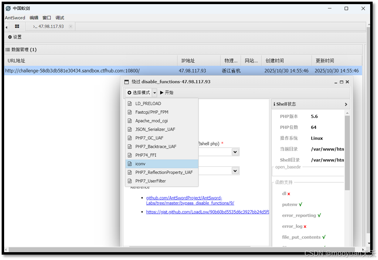Open the 选择模式 mode button
378x260 pixels.
[139, 93]
